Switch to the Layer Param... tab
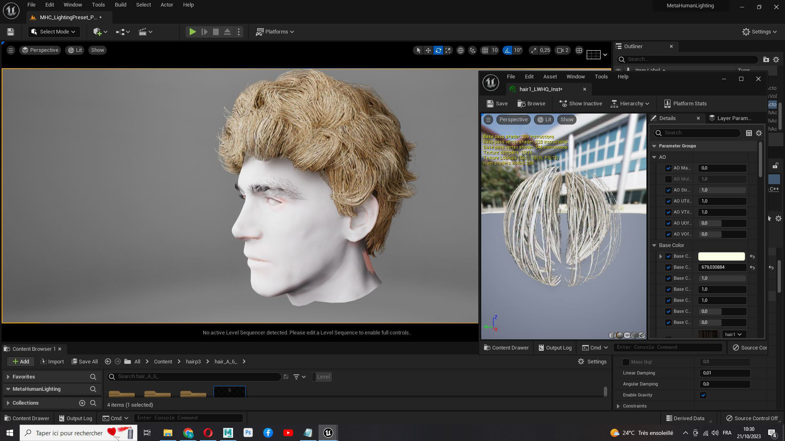Image resolution: width=785 pixels, height=441 pixels. tap(730, 118)
